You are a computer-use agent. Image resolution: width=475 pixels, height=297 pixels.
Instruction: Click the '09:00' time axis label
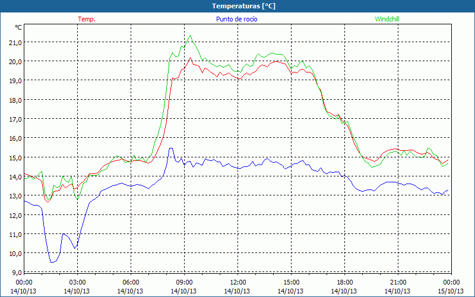184,282
